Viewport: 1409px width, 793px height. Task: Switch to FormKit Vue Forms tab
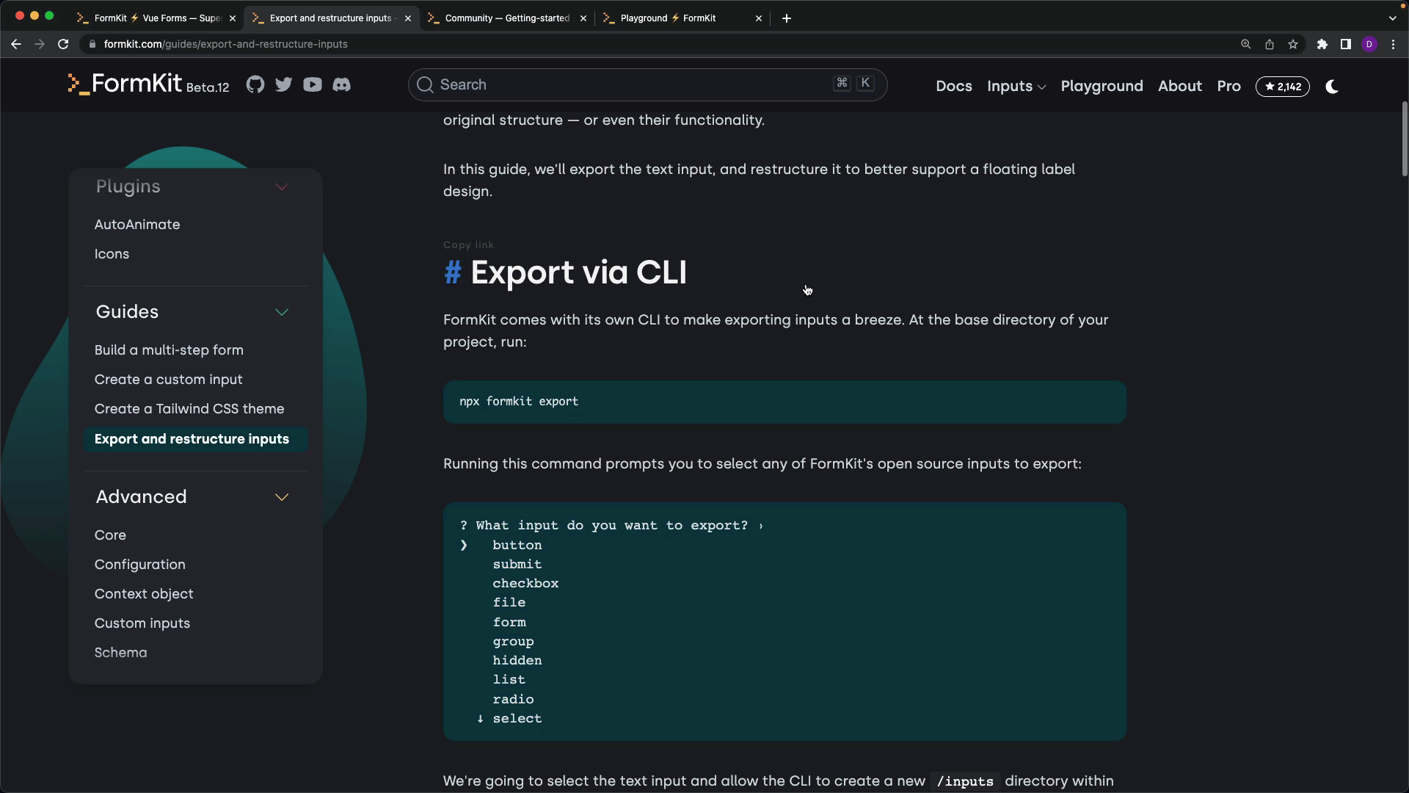[156, 18]
